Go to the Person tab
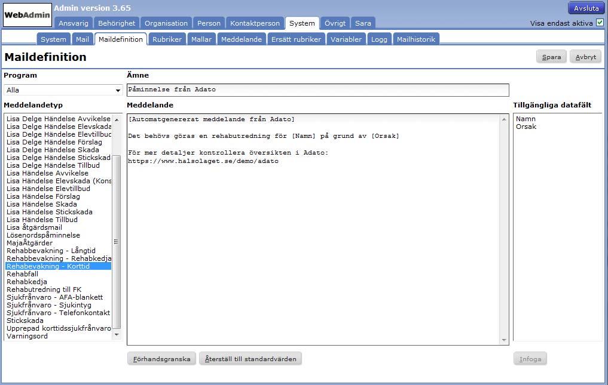This screenshot has width=608, height=385. coord(209,23)
